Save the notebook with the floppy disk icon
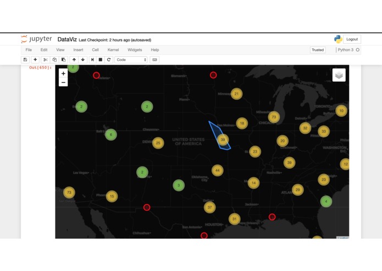Viewport: 382px width, 271px height. tap(25, 60)
